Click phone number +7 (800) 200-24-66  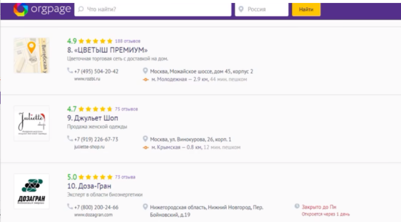pyautogui.click(x=96, y=207)
